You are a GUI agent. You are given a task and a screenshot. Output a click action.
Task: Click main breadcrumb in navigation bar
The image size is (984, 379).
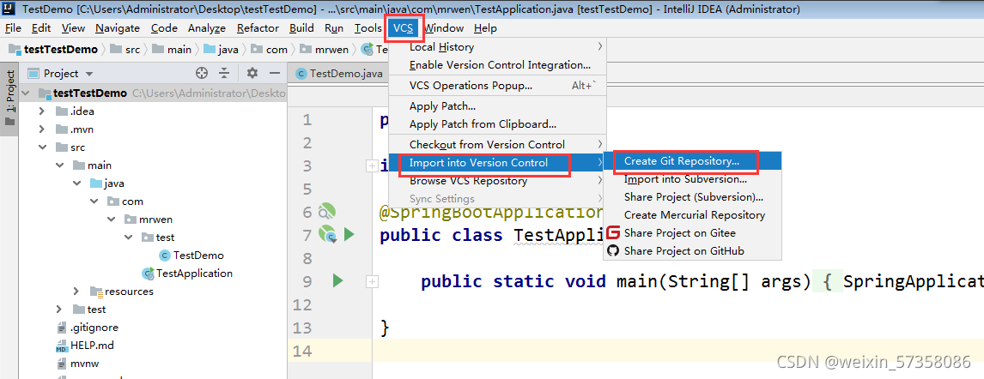tap(172, 49)
